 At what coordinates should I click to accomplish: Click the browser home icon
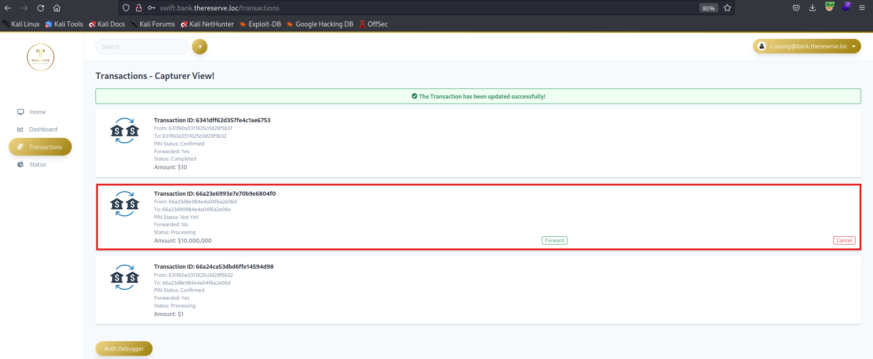[57, 8]
